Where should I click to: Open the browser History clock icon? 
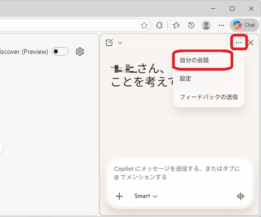coord(191,25)
